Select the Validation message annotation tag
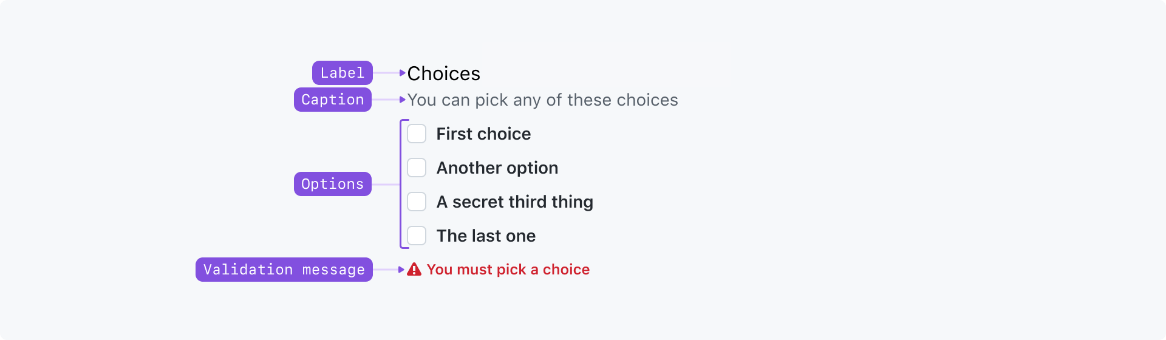The image size is (1166, 340). coord(284,270)
